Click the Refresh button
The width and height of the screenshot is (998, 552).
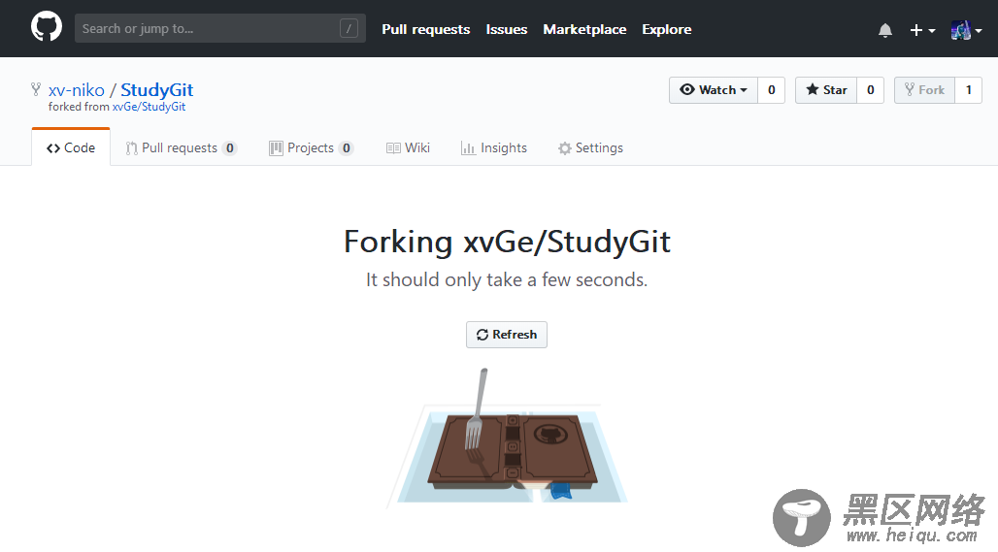point(507,335)
